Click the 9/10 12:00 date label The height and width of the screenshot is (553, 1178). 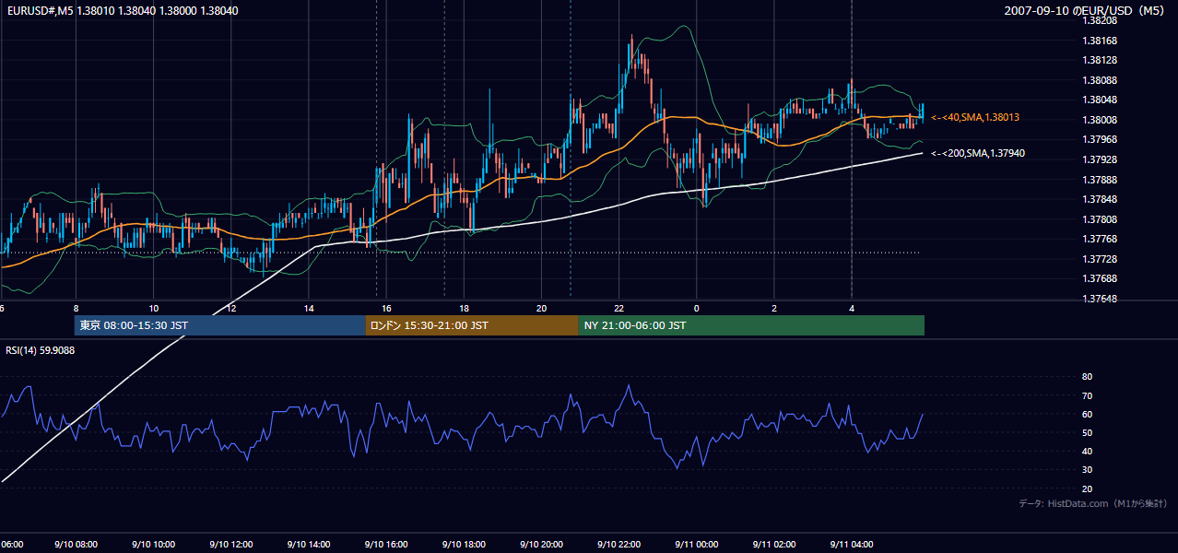pos(231,545)
